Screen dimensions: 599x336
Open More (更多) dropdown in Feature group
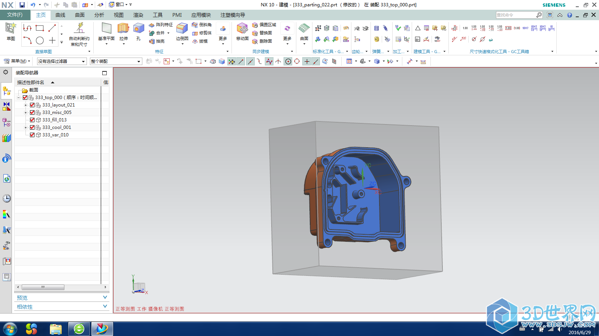[x=223, y=34]
